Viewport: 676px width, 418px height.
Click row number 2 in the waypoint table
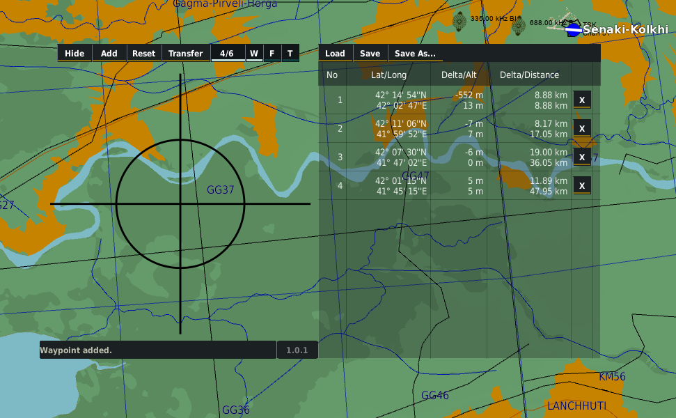pyautogui.click(x=340, y=129)
